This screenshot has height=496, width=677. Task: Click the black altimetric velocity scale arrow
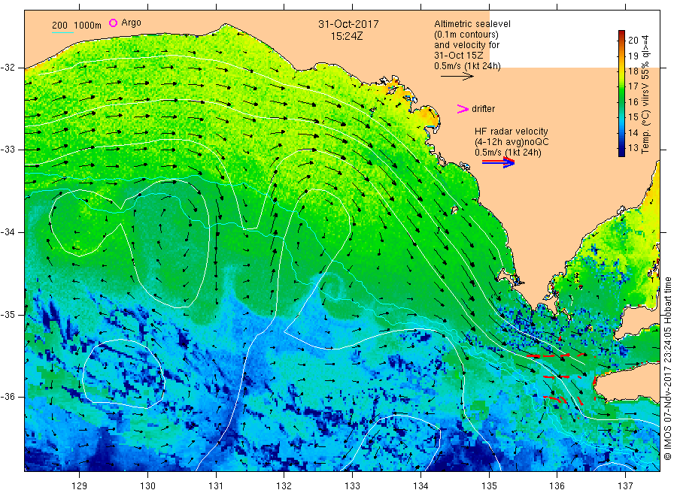(457, 77)
